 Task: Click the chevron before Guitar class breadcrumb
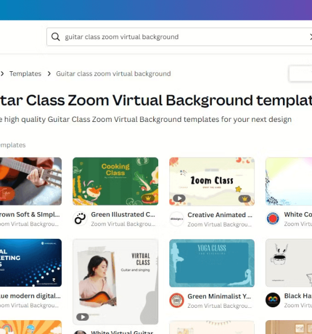[x=49, y=73]
